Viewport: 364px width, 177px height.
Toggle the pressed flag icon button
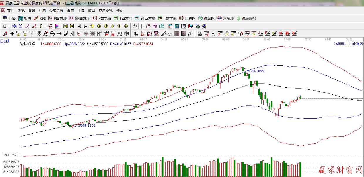pyautogui.click(x=57, y=26)
